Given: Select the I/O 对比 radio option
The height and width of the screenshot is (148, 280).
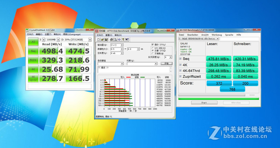Looking at the screenshot, I should [x=152, y=48].
